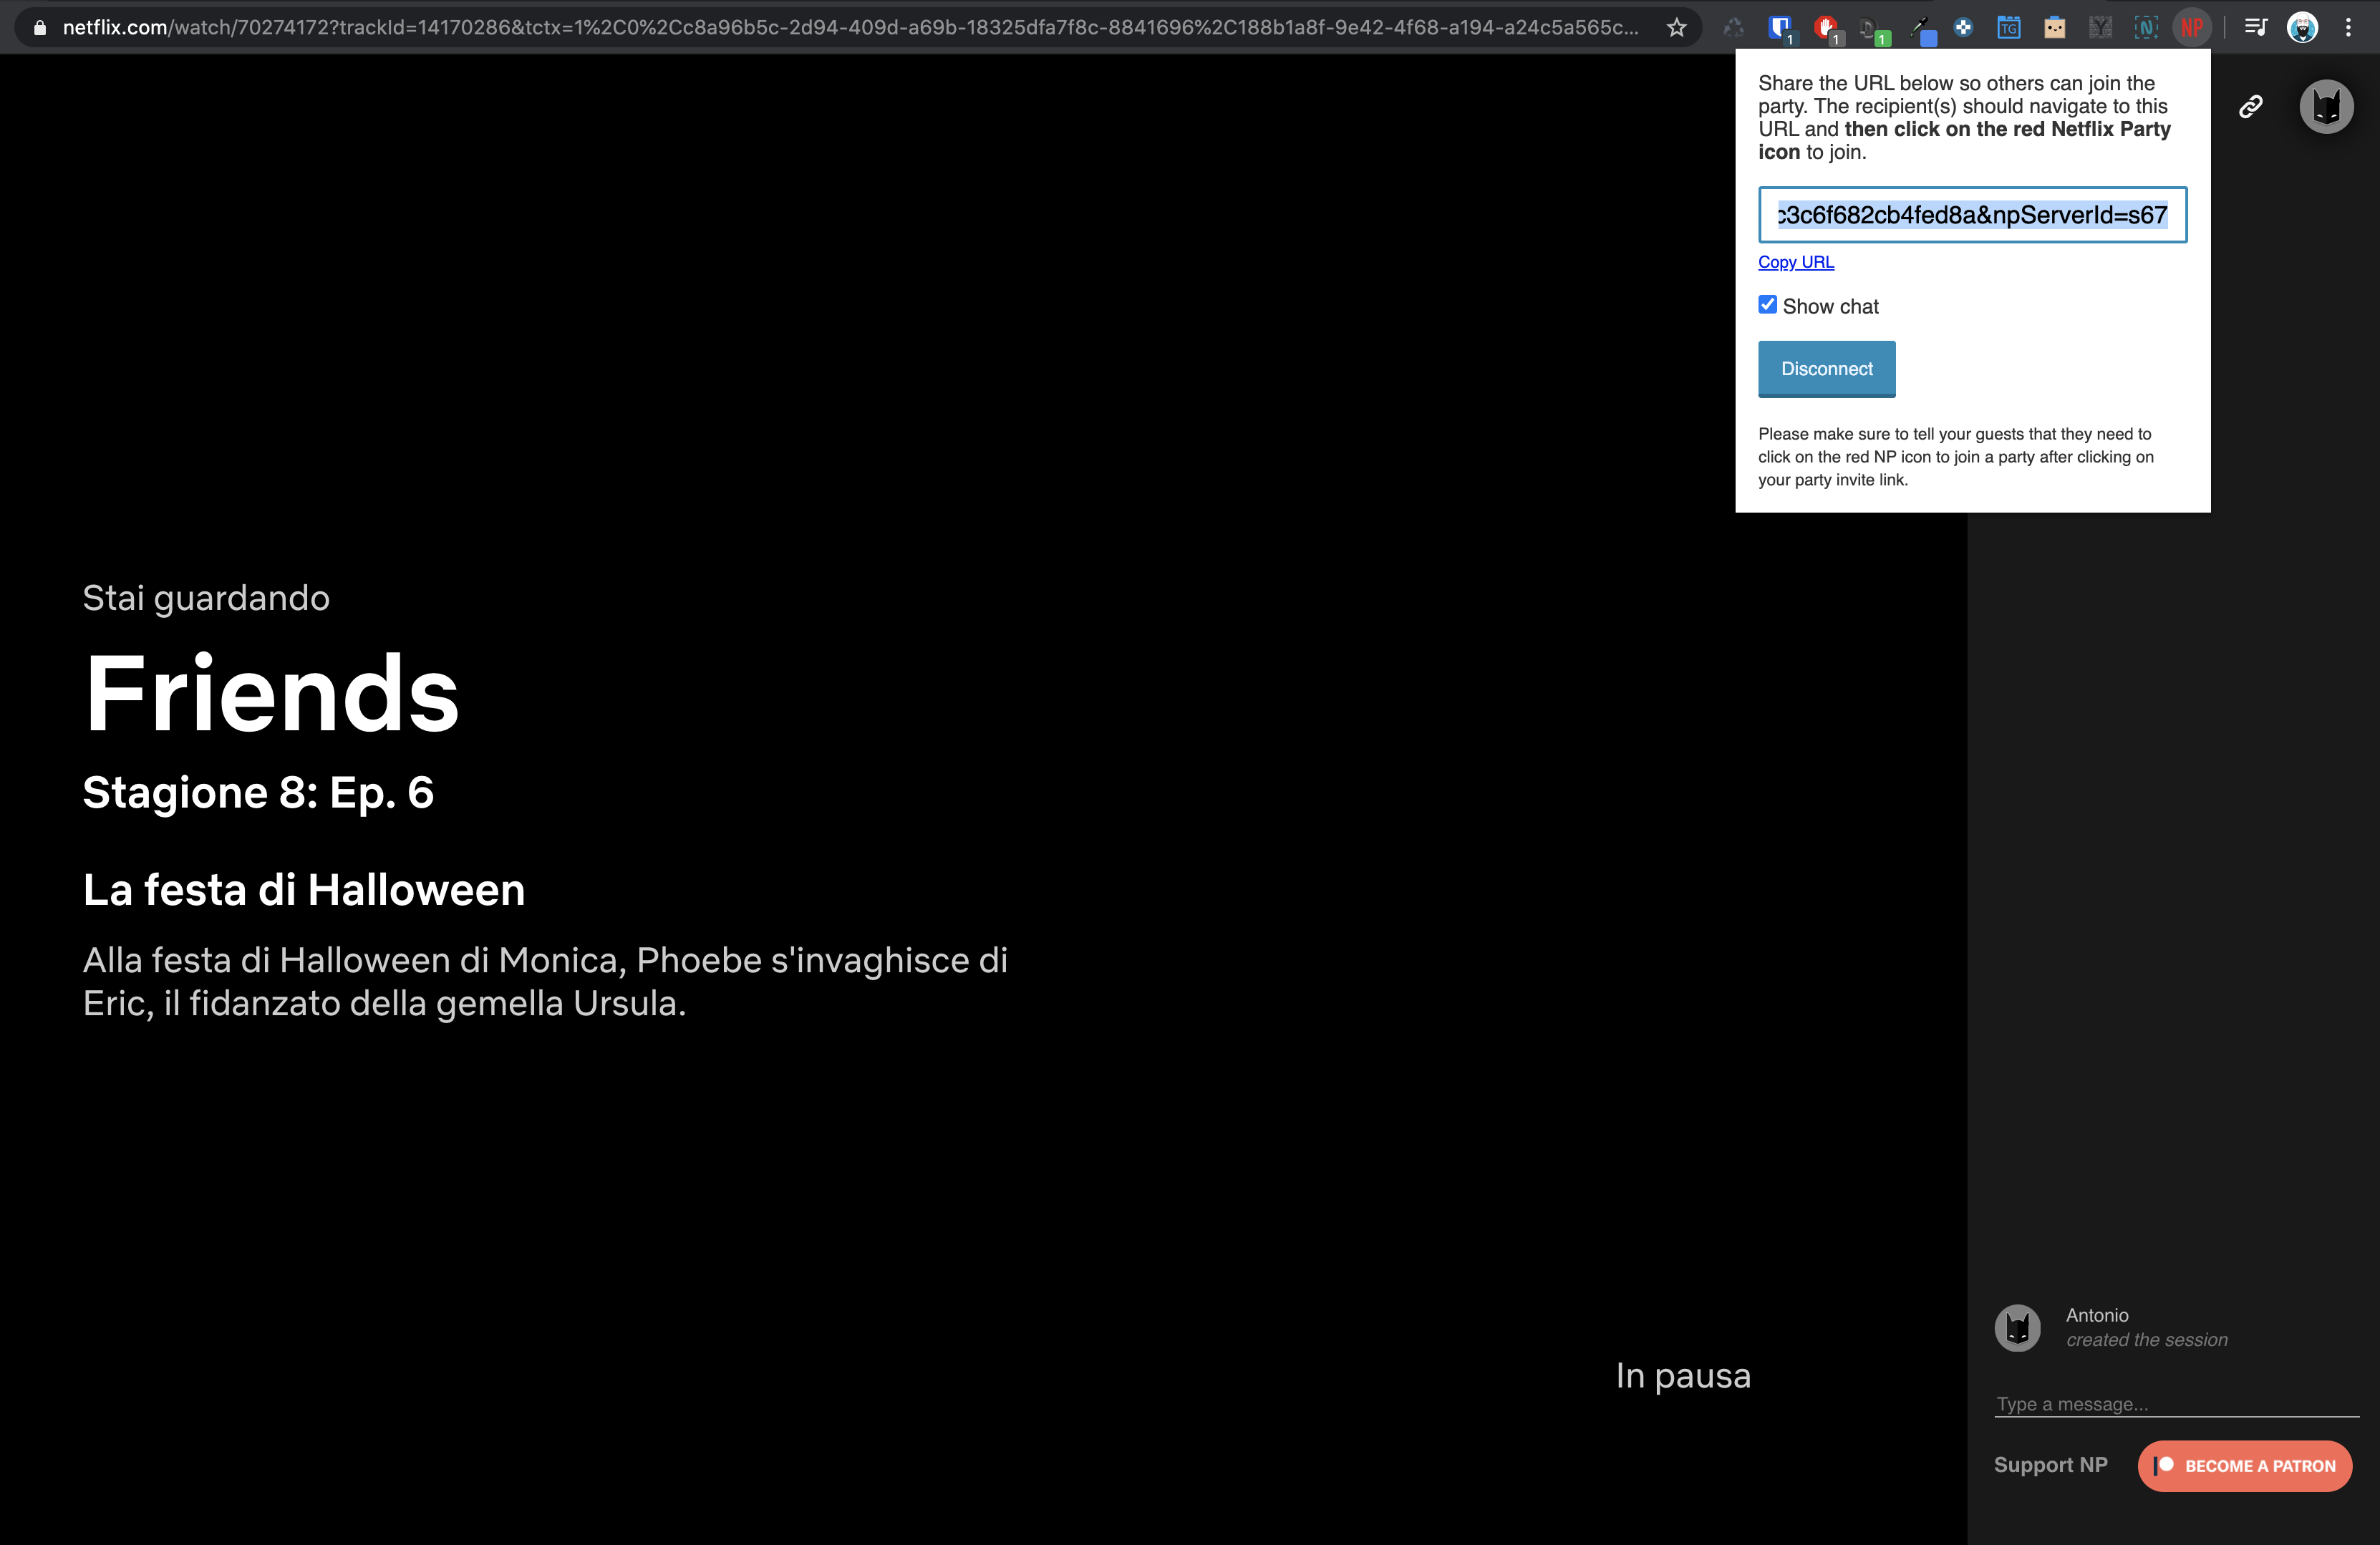
Task: Bookmark this page with the star icon
Action: point(1677,28)
